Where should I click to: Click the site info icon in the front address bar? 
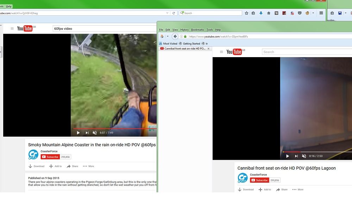(181, 36)
